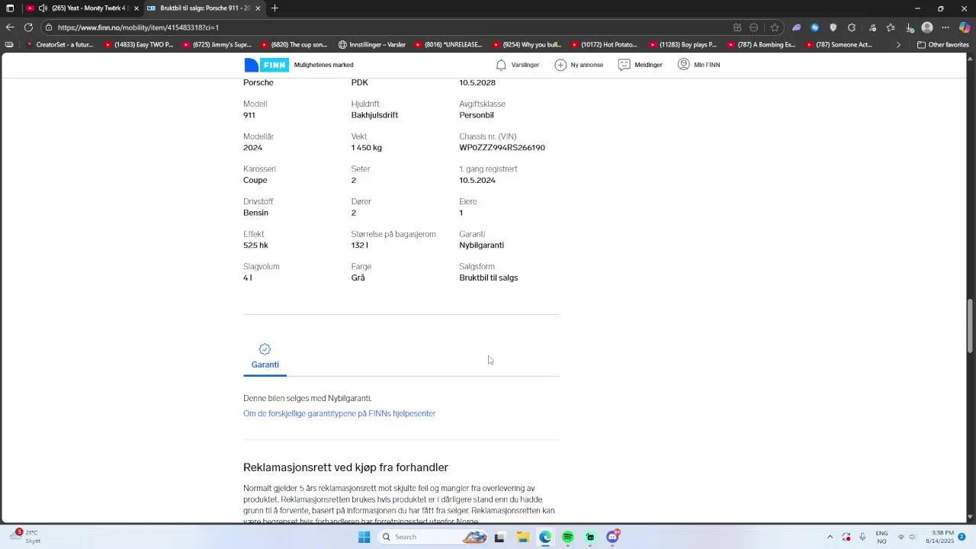This screenshot has height=549, width=976.
Task: Open the Extensions puzzle menu
Action: [x=852, y=27]
